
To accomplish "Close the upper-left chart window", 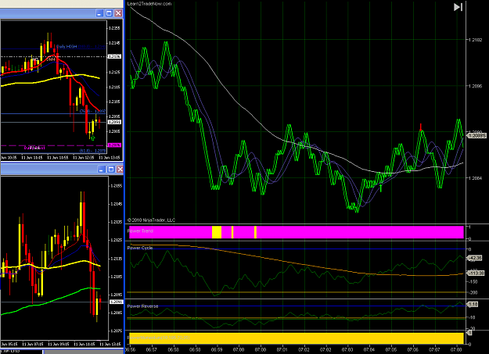I will [118, 13].
